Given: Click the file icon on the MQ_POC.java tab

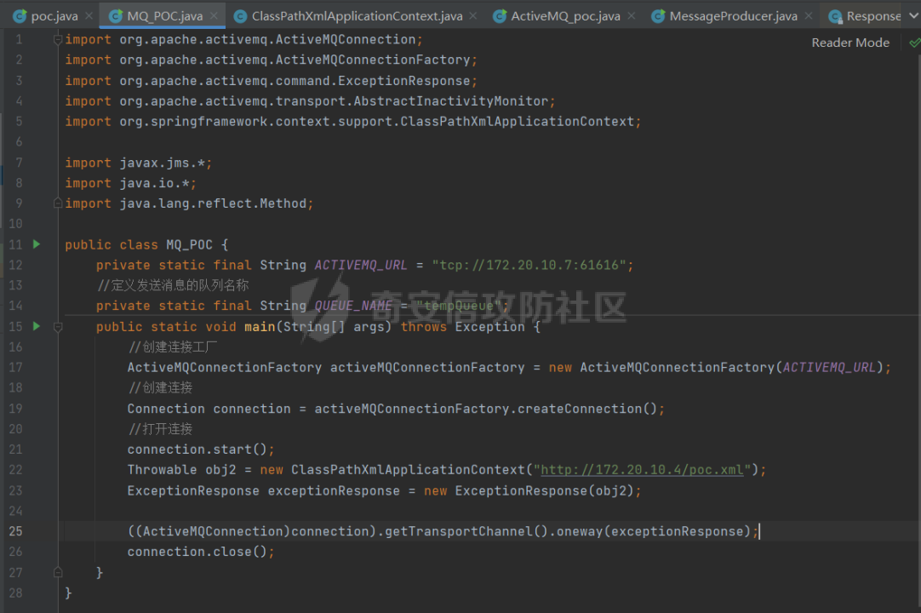Looking at the screenshot, I should pos(117,16).
